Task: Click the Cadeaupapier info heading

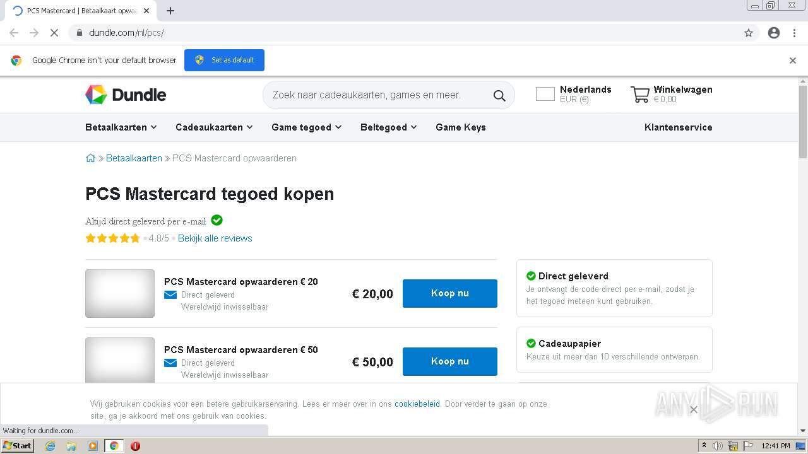Action: 569,344
